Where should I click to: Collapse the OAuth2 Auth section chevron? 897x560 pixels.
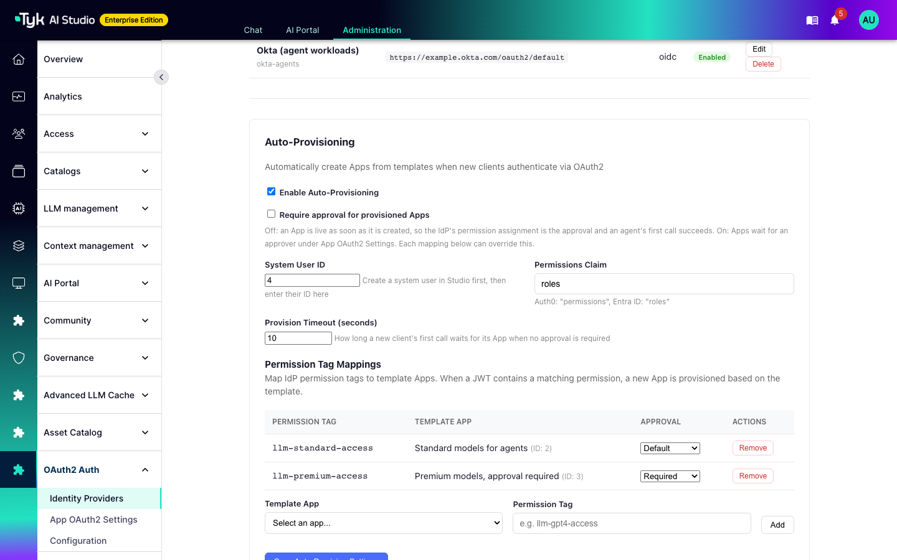(x=145, y=470)
